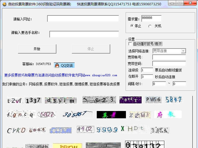This screenshot has height=148, width=198.
Task: Focus the 请输入网址 input field
Action: tap(83, 19)
